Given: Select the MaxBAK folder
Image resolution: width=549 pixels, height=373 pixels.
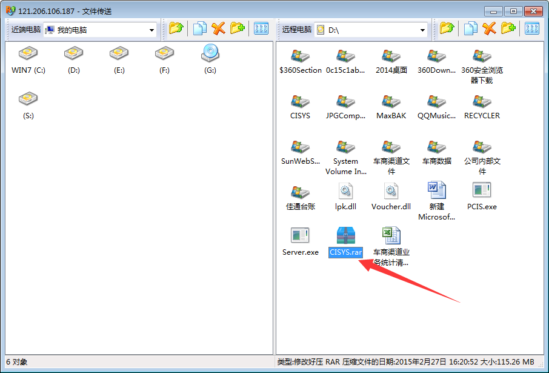Looking at the screenshot, I should click(x=391, y=107).
